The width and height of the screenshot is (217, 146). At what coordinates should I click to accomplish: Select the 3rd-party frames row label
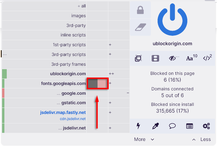[x=69, y=64]
